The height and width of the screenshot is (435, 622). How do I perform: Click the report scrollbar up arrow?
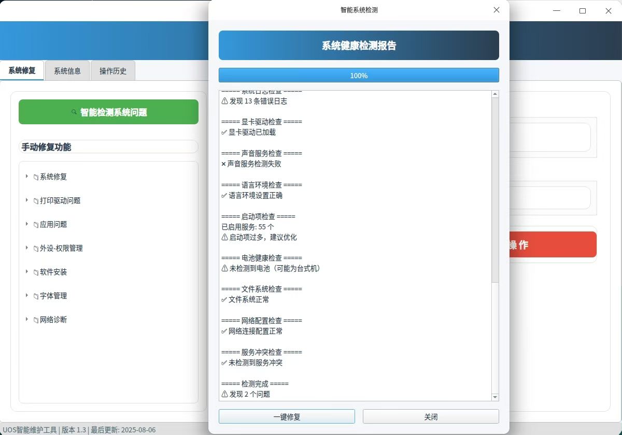click(495, 94)
